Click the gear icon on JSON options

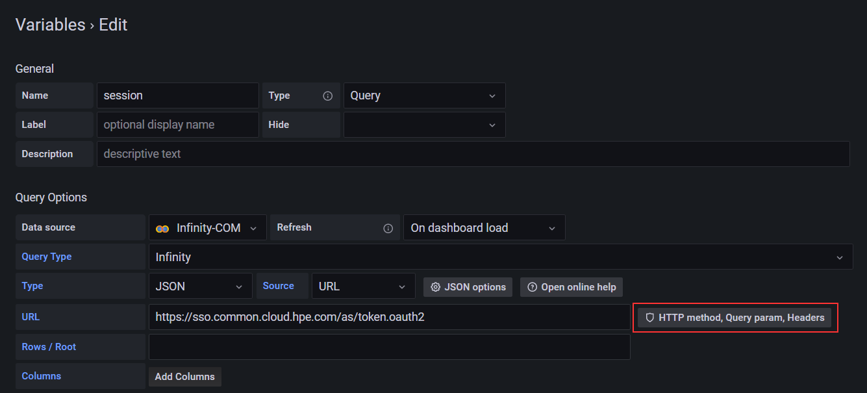coord(435,286)
